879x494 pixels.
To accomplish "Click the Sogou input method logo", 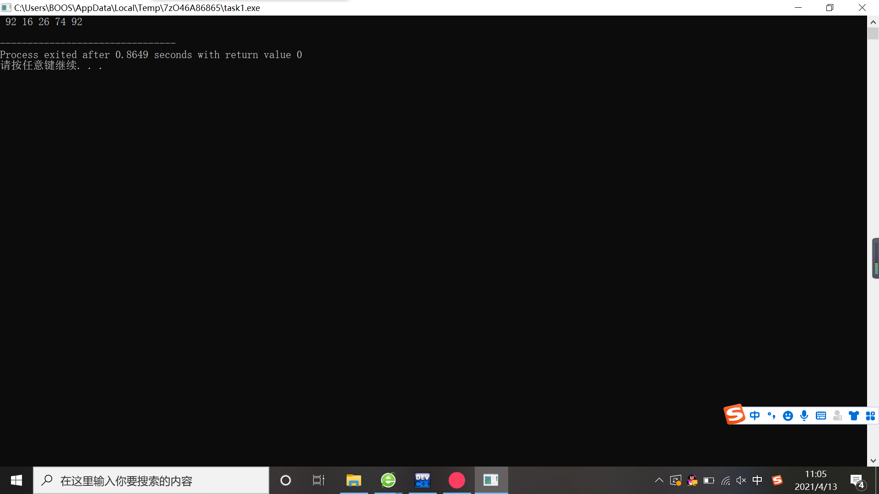I will click(x=734, y=414).
